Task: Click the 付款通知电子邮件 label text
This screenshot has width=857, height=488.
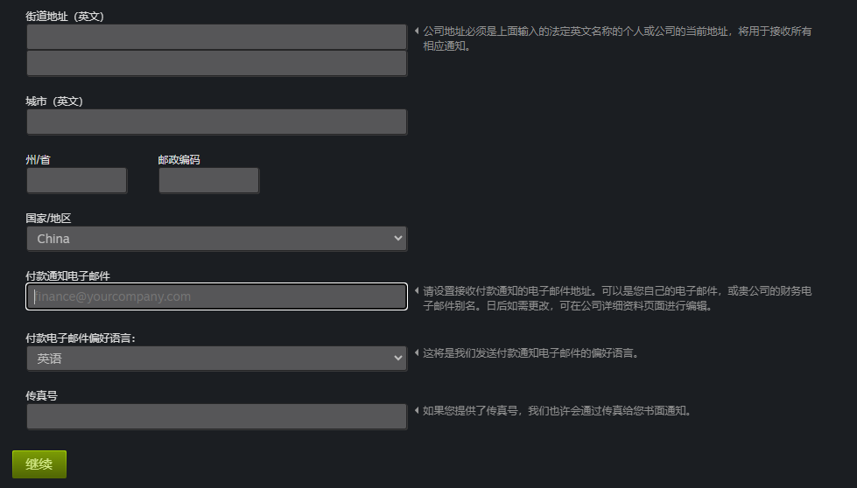Action: click(x=67, y=275)
